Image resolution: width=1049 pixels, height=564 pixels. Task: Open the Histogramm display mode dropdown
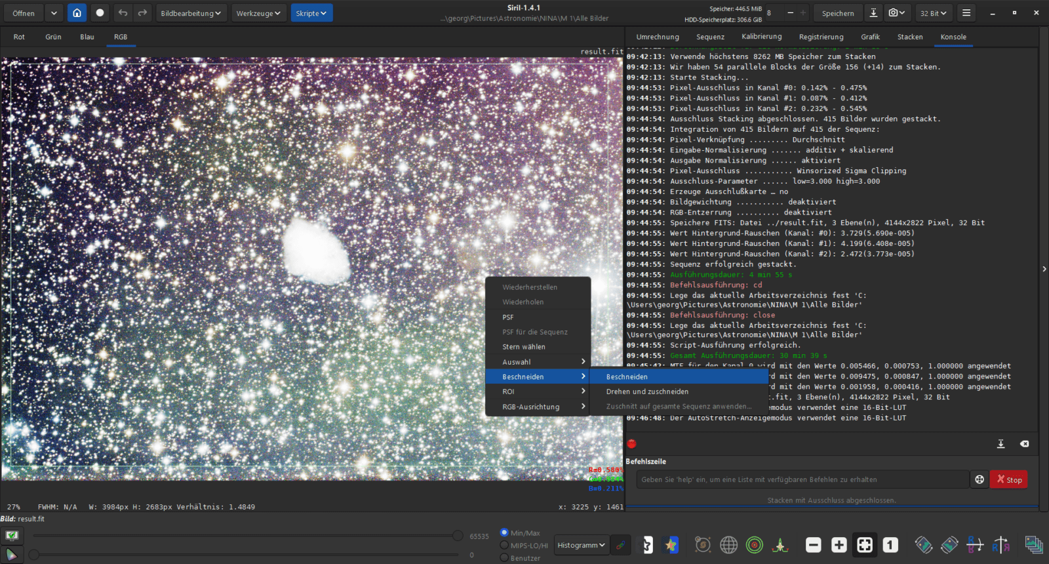coord(581,545)
